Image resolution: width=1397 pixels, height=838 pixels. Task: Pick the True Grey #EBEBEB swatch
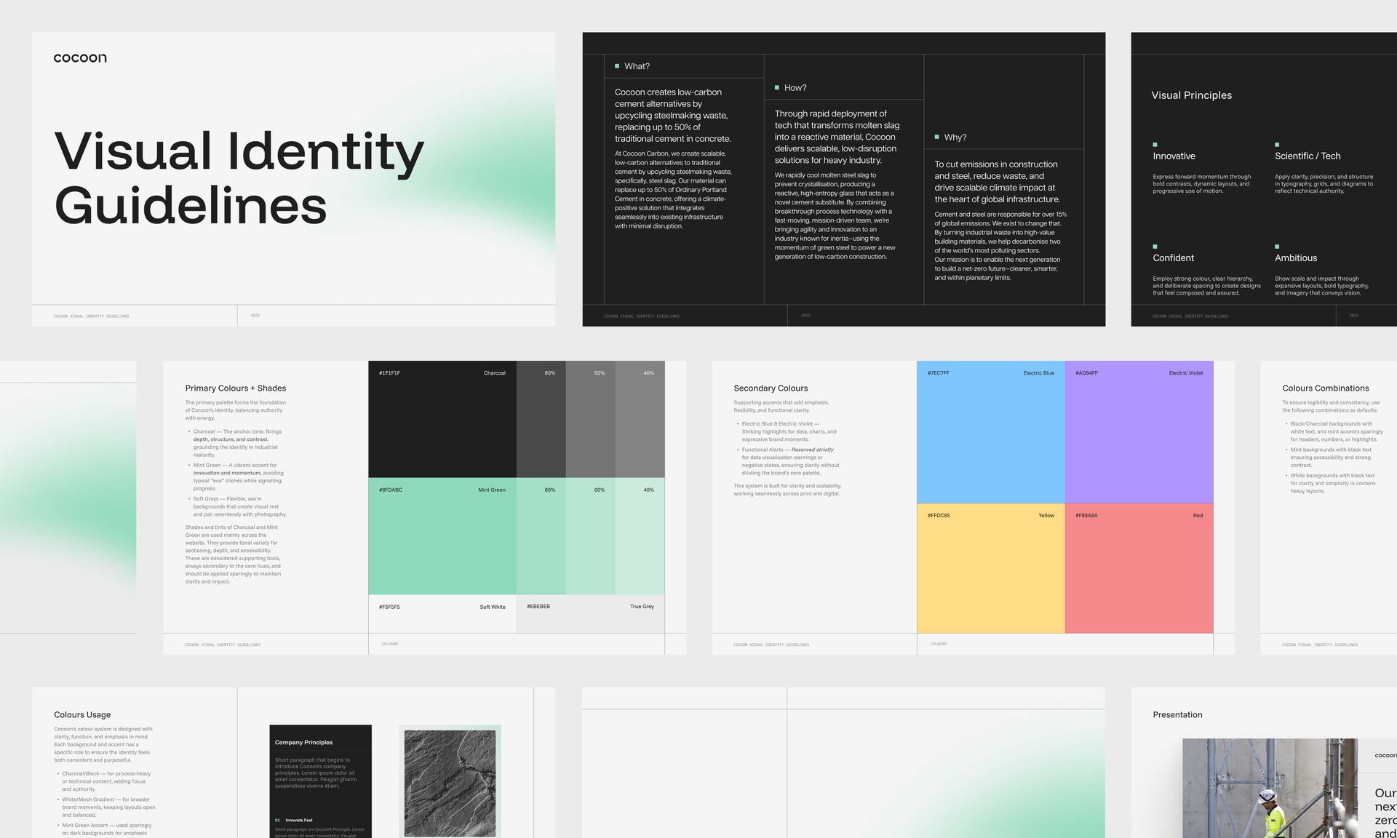pyautogui.click(x=591, y=613)
